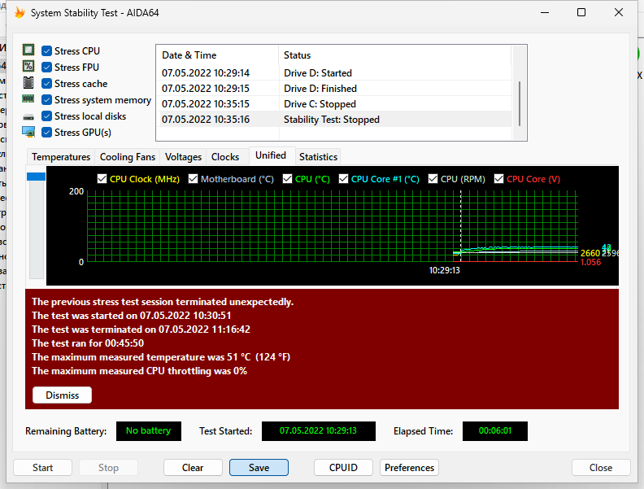Minimize the AIDA64 window
This screenshot has height=489, width=644.
(545, 12)
